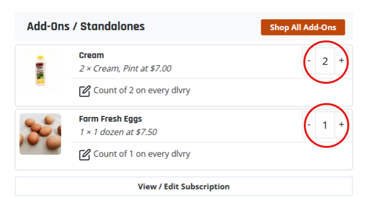
Task: Click the Cream quantity input field
Action: [325, 61]
